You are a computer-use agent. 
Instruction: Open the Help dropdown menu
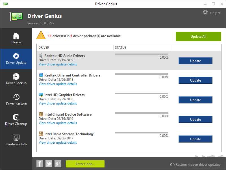(x=214, y=13)
